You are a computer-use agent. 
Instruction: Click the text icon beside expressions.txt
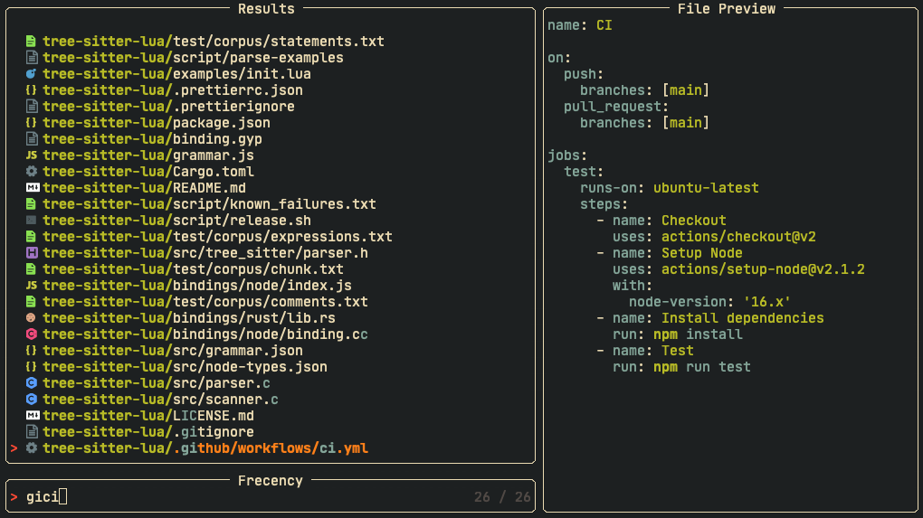[31, 236]
